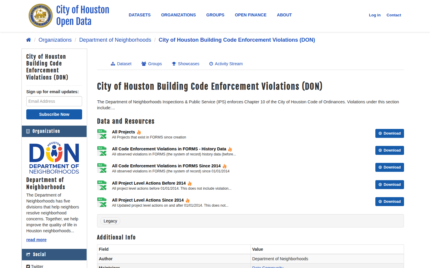The image size is (430, 268).
Task: Click flame icon beside FORMS History Data
Action: (x=230, y=149)
